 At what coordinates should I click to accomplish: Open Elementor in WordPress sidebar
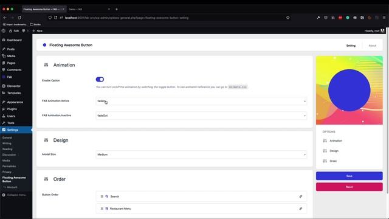tap(13, 86)
